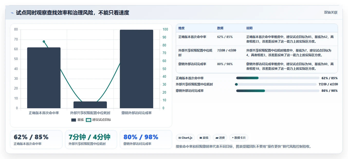Click the x-axis label 外部共享权限配置中位耗时
The image size is (348, 159).
[x=90, y=113]
